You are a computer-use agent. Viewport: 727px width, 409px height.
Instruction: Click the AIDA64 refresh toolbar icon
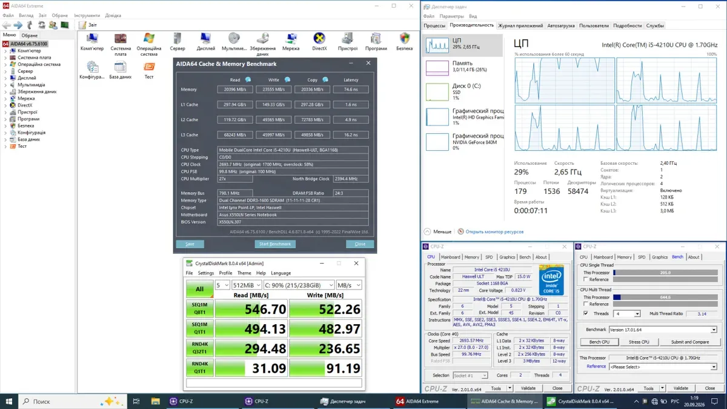tap(41, 25)
